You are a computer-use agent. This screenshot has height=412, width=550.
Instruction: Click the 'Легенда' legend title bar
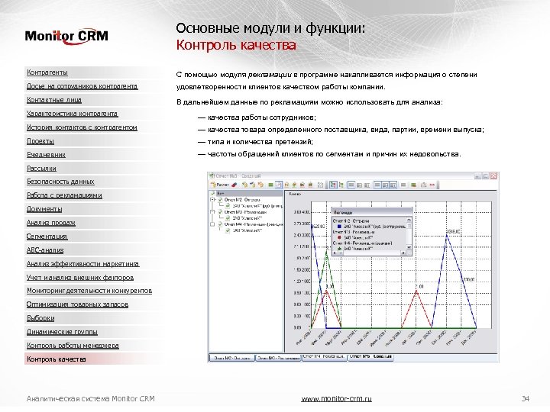coord(372,212)
